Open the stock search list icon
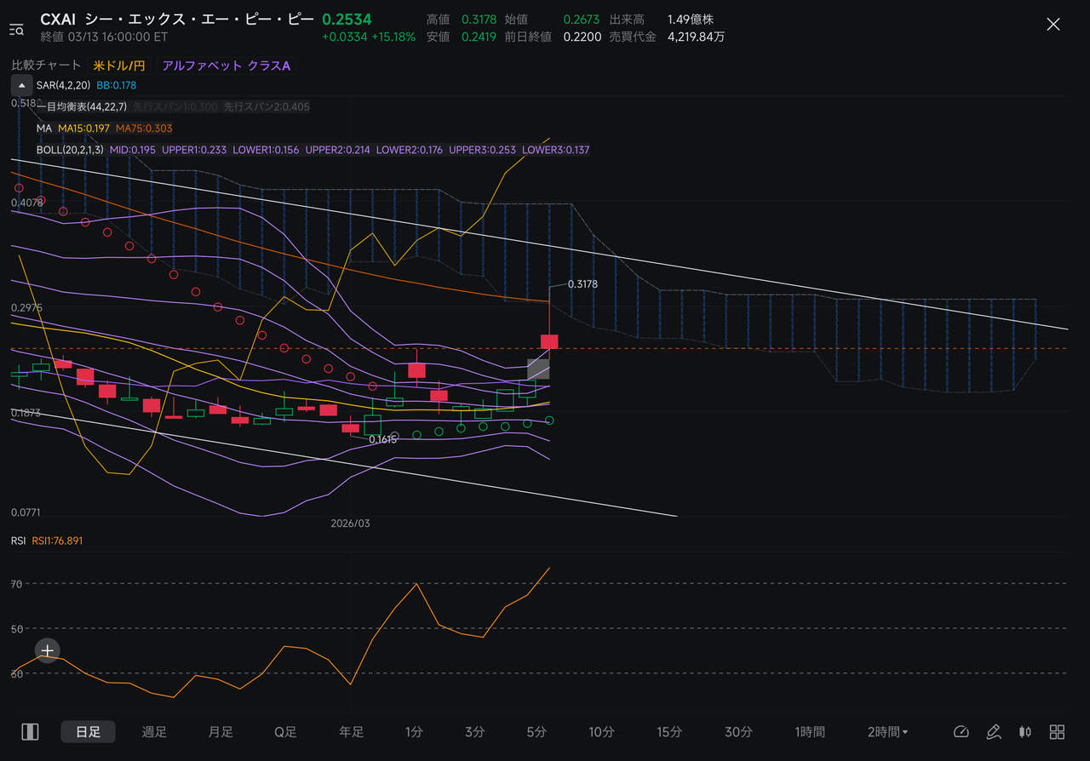Screen dimensions: 1090x761 tap(16, 30)
